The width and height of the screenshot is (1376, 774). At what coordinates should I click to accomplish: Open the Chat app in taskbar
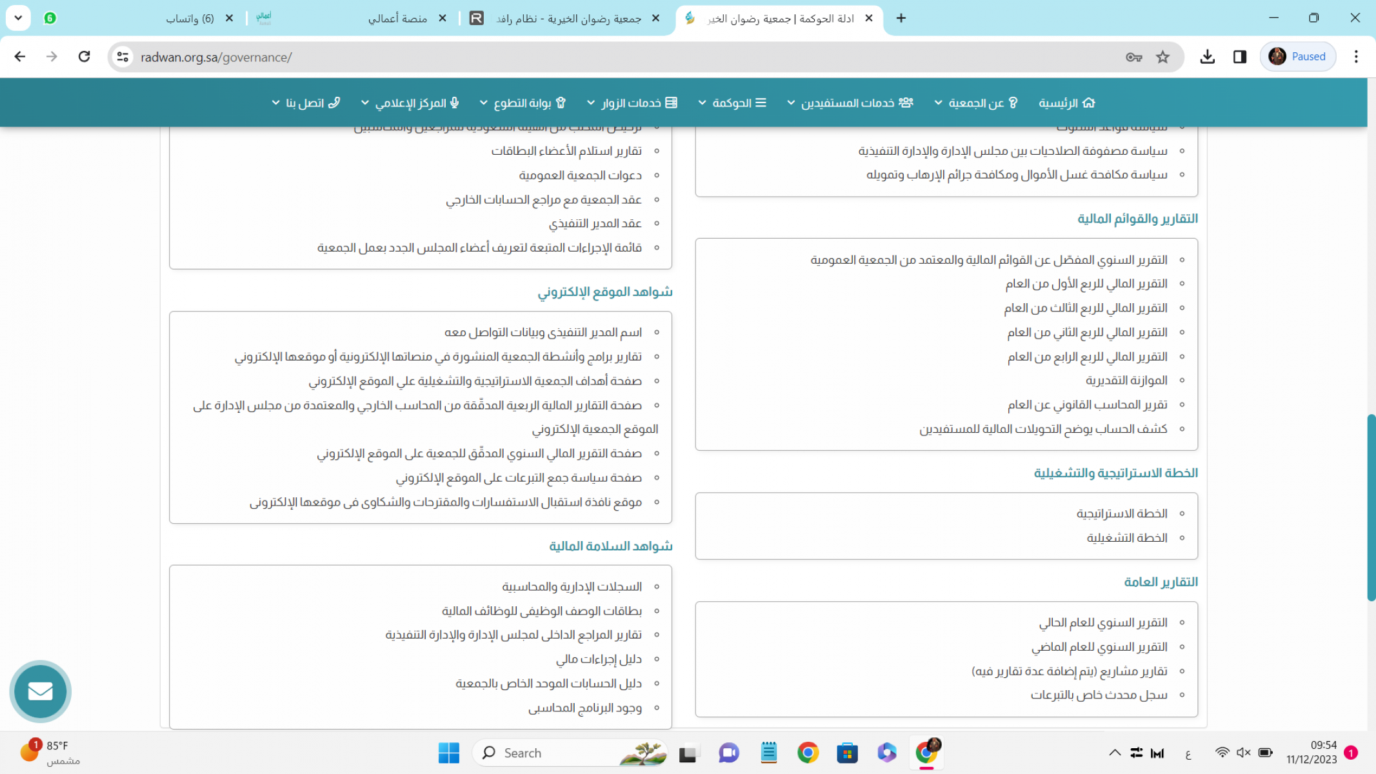[728, 753]
